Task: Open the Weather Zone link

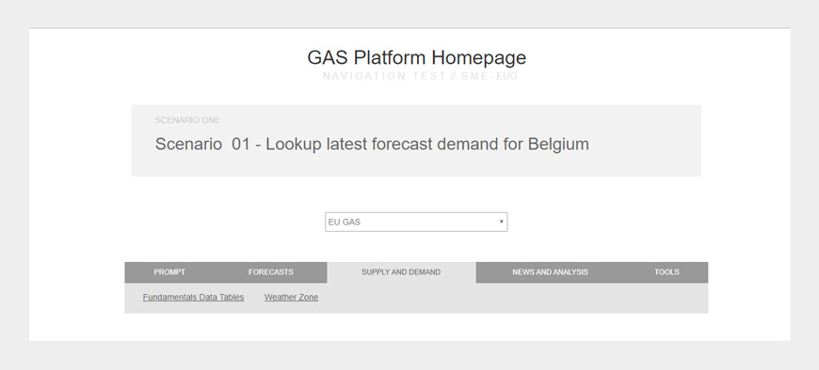Action: point(291,297)
